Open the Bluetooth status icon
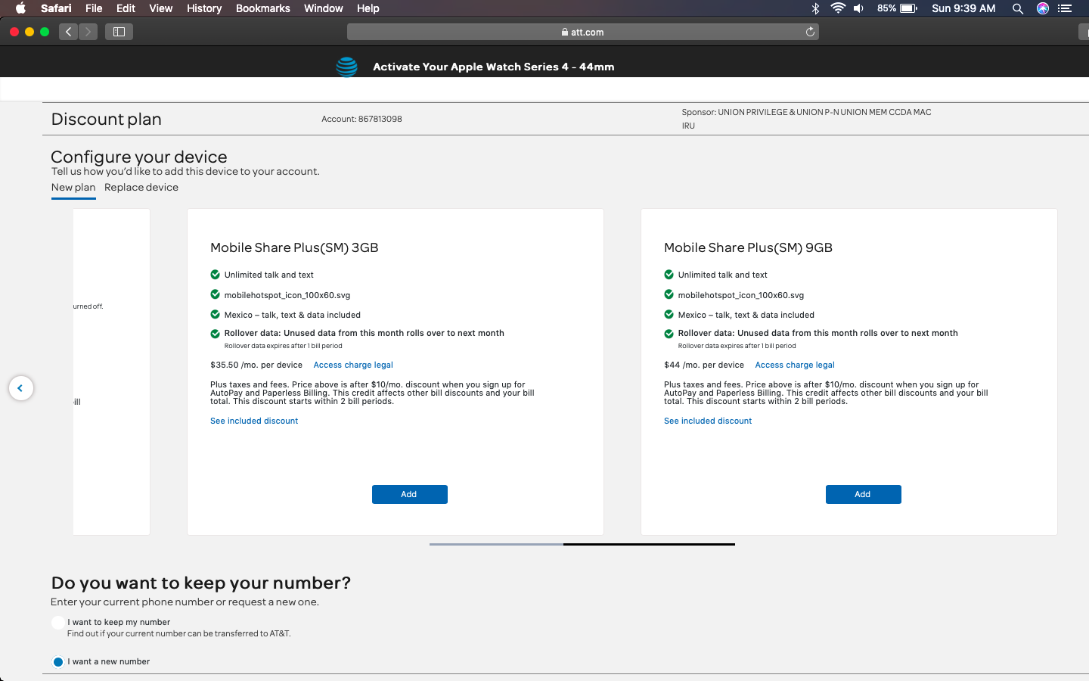Screen dimensions: 1089x681 click(x=815, y=8)
